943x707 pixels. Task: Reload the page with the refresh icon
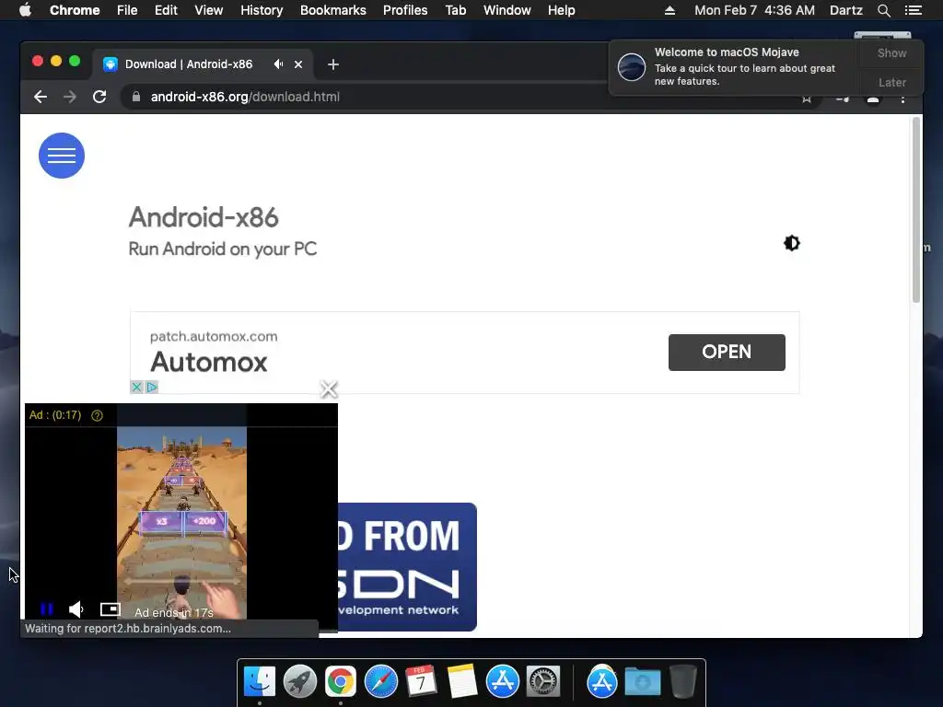[x=99, y=97]
